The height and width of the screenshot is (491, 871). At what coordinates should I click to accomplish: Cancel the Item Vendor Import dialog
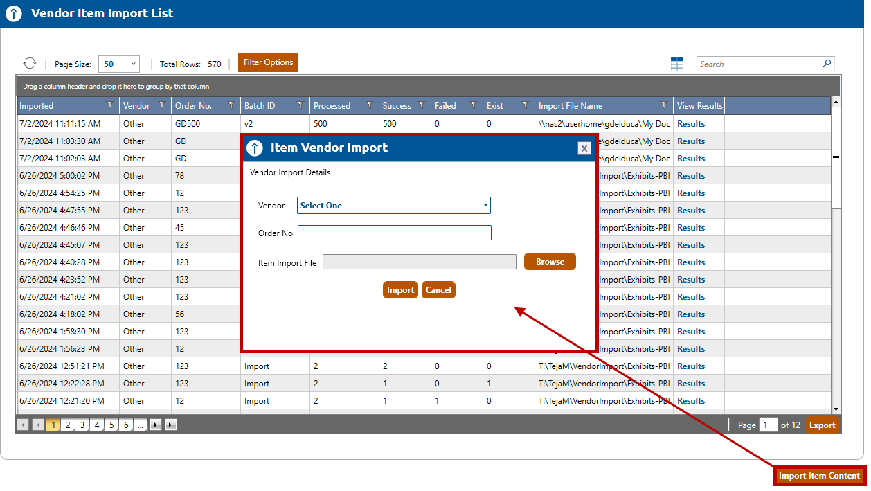point(438,290)
